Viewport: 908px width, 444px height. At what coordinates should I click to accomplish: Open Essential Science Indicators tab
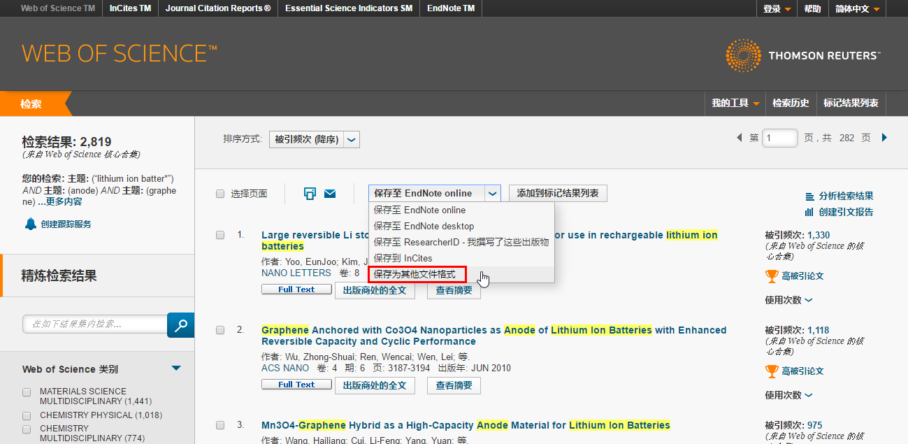349,9
